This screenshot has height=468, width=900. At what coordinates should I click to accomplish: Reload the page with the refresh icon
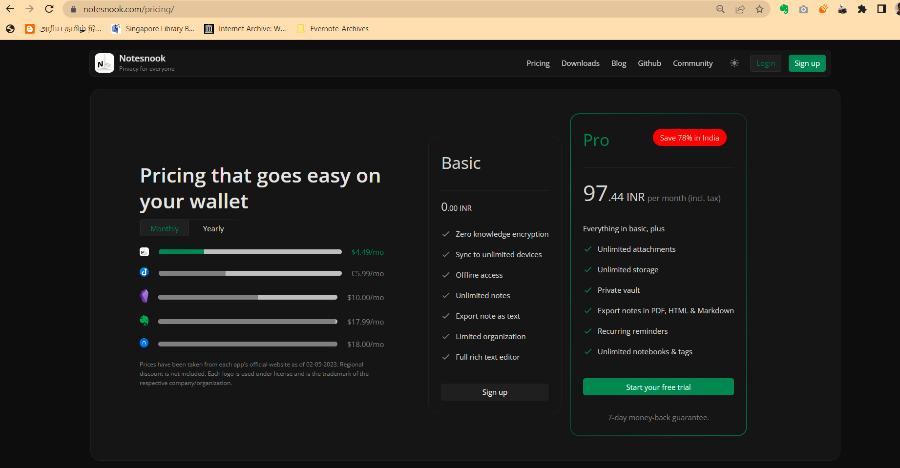(x=49, y=9)
